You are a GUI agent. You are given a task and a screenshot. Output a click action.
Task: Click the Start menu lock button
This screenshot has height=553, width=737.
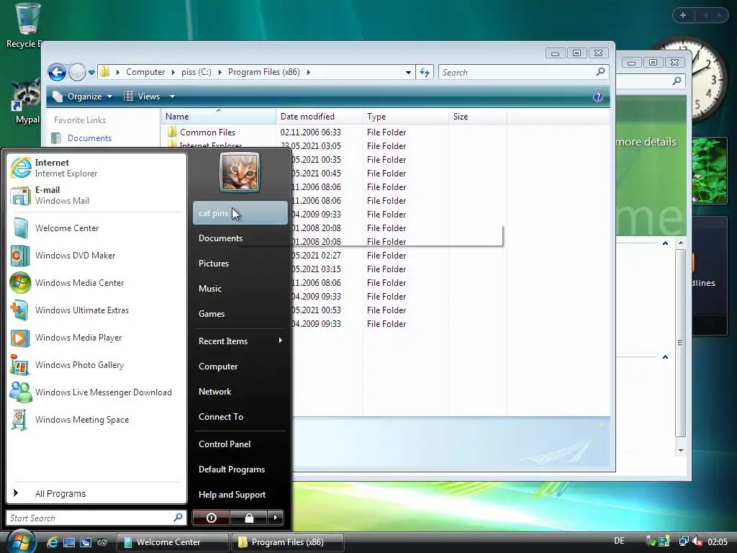coord(248,518)
